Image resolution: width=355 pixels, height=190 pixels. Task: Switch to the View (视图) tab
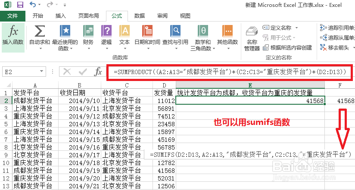pyautogui.click(x=185, y=16)
